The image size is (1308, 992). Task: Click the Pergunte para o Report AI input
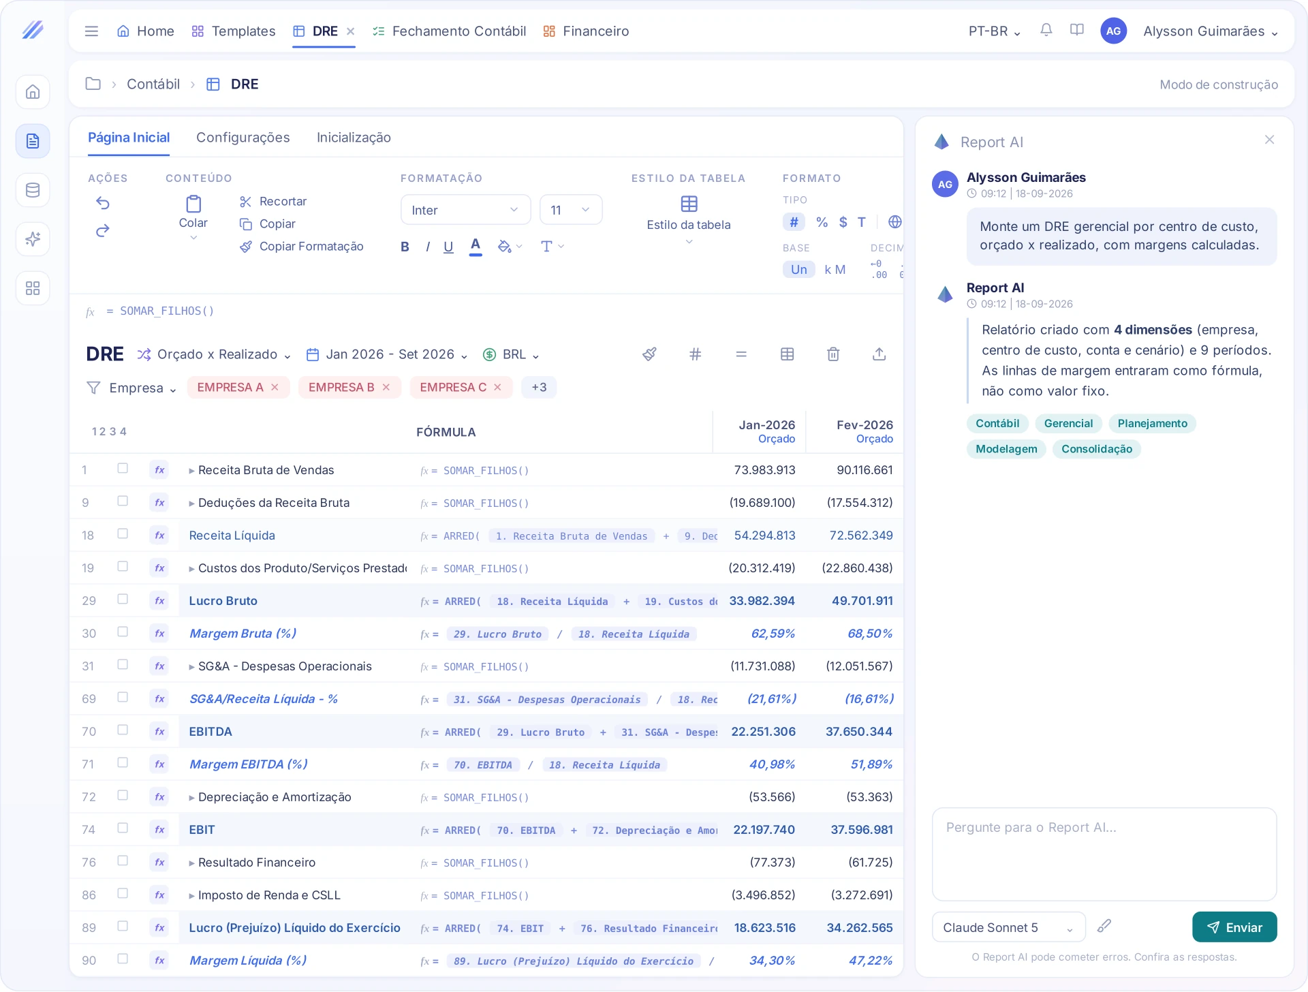tap(1104, 854)
